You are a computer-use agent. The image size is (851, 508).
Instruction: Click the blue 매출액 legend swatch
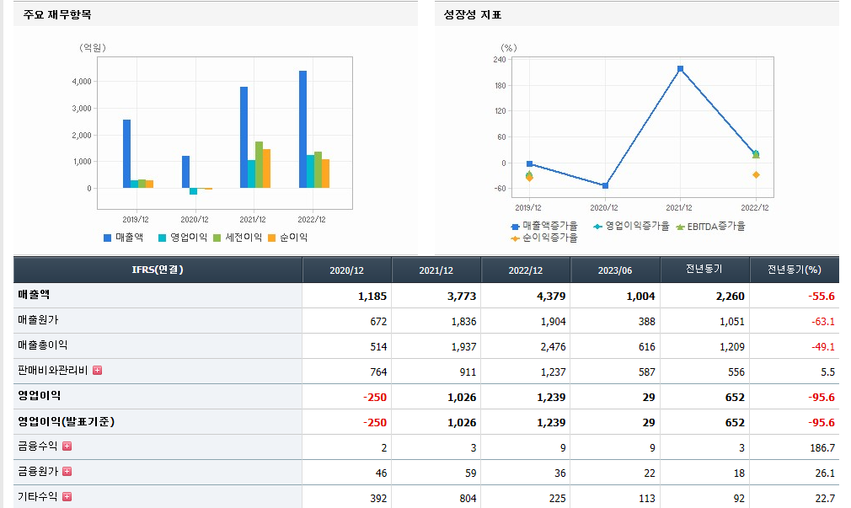pos(108,238)
